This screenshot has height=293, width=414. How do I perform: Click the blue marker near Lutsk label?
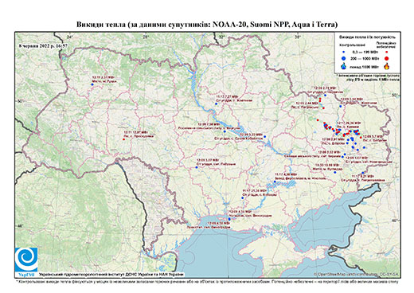click(x=92, y=84)
